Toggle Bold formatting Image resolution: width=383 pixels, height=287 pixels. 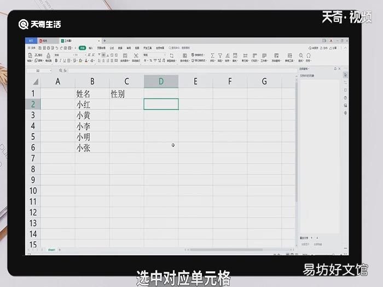(56, 60)
